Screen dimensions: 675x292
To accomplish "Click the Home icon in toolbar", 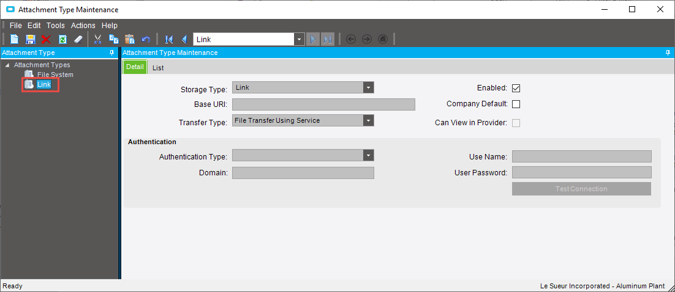I will pyautogui.click(x=382, y=40).
